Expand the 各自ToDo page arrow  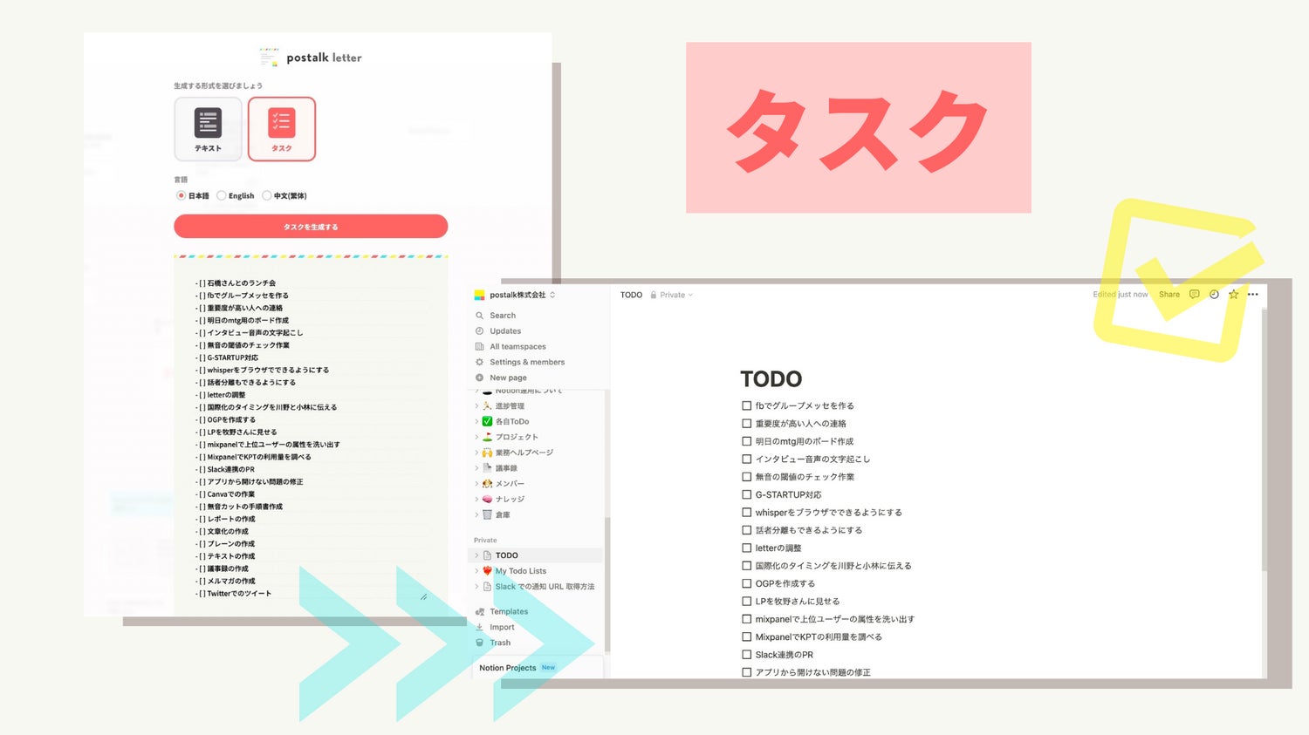(476, 421)
